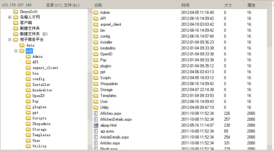Click tree panel scrollbar down arrow
The image size is (274, 152).
click(x=90, y=147)
